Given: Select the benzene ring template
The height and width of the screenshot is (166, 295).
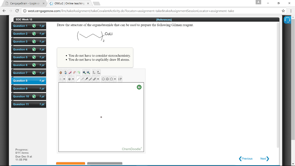Looking at the screenshot, I should 107,79.
